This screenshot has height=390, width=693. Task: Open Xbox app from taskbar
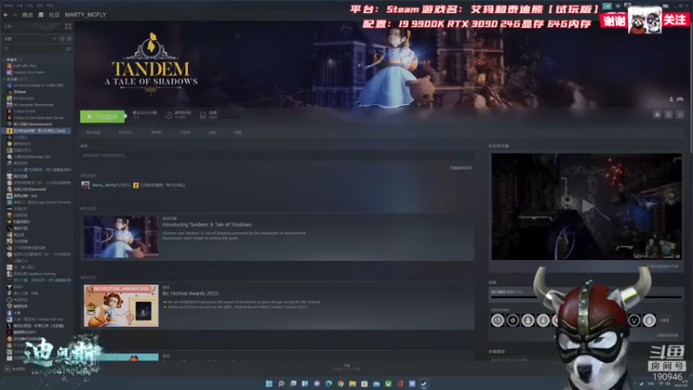click(x=388, y=384)
